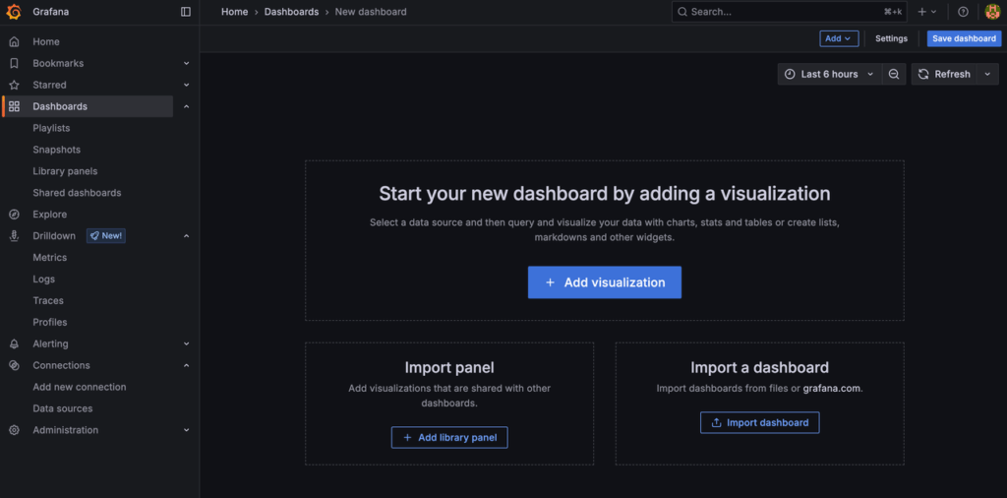Screen dimensions: 1007x498
Task: Click the Search input field
Action: [x=790, y=12]
